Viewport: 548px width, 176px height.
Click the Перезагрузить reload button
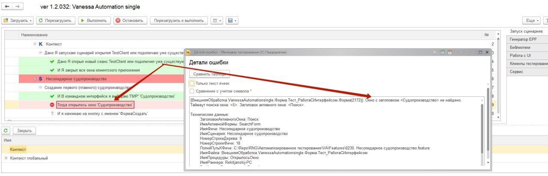(56, 21)
